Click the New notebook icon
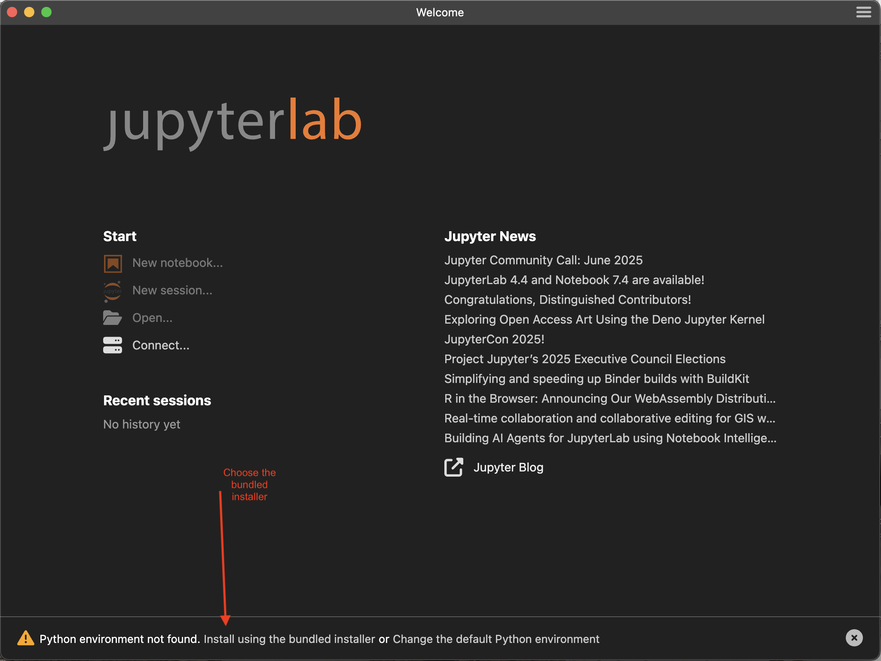 (113, 263)
